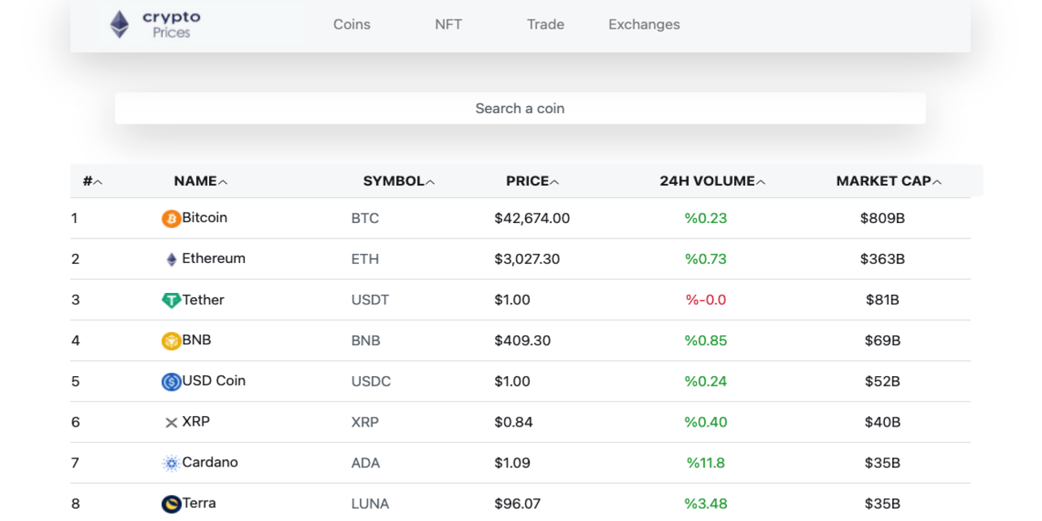
Task: Select the USDT symbol cell
Action: [x=370, y=300]
